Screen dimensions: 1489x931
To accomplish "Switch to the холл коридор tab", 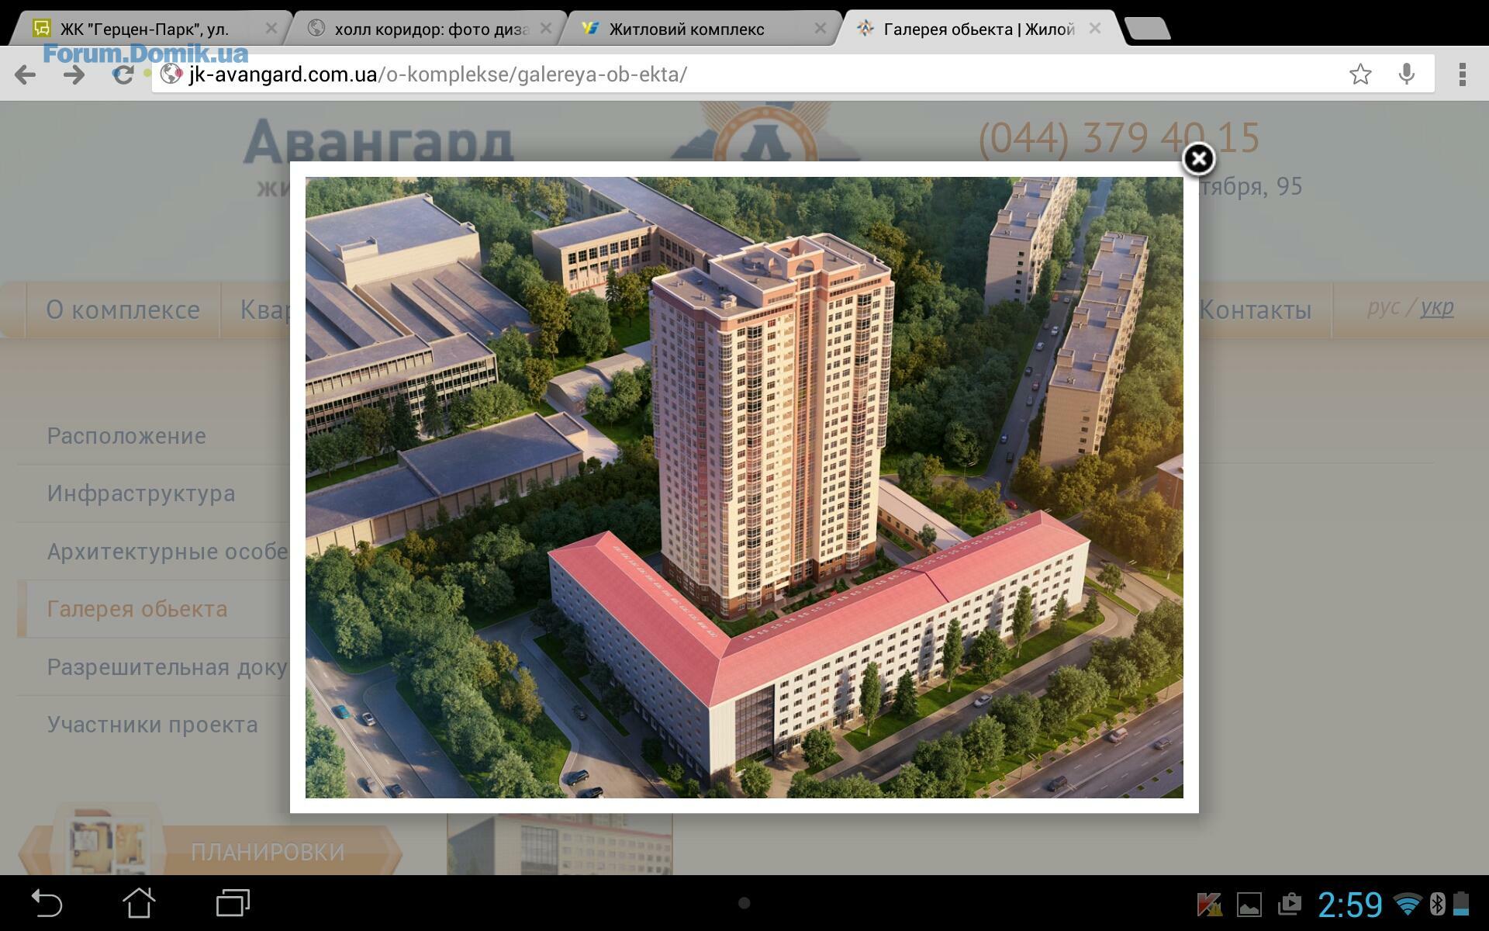I will (x=425, y=29).
